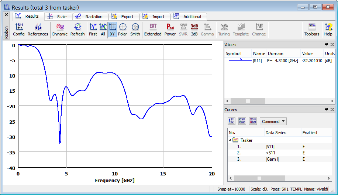Close the Curves panel
The image size is (338, 195).
point(332,110)
